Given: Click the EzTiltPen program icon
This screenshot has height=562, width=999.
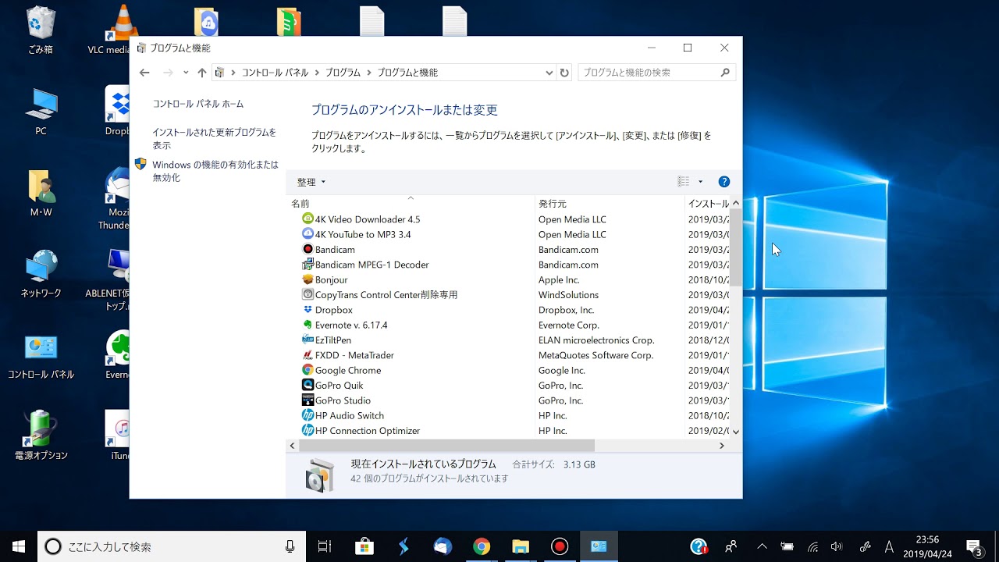Looking at the screenshot, I should [x=308, y=340].
